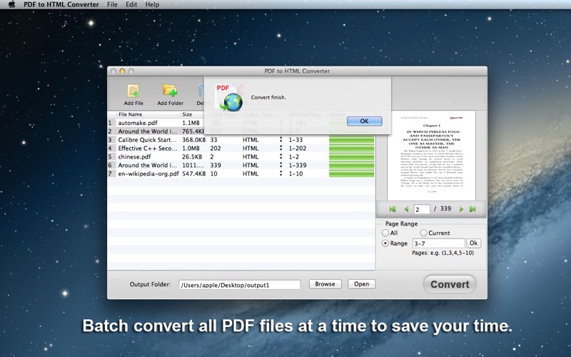Open output type dropdown for Calibre Quick Start
Viewport: 571px width, 357px height.
[281, 139]
